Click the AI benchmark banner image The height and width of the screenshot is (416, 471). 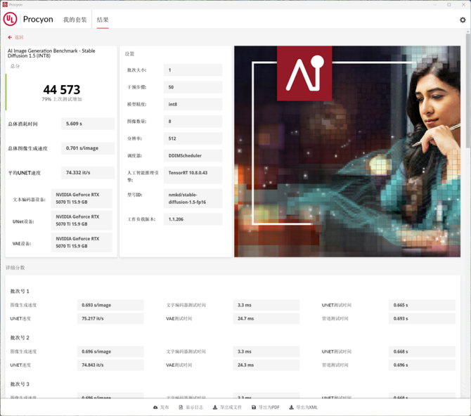[x=347, y=151]
